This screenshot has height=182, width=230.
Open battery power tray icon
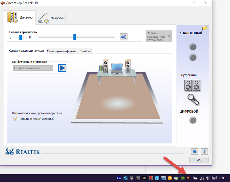point(195,178)
